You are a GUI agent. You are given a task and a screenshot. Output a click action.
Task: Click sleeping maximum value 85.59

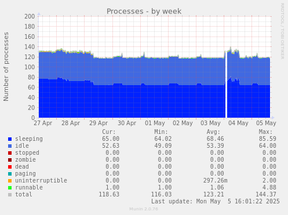click(x=268, y=139)
